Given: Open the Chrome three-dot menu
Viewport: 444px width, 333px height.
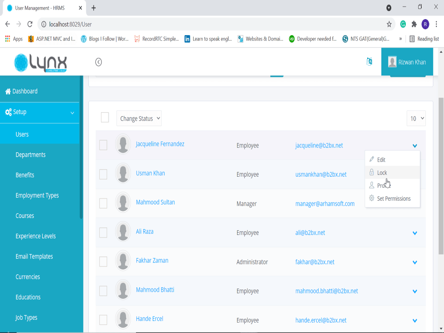Looking at the screenshot, I should click(x=436, y=24).
